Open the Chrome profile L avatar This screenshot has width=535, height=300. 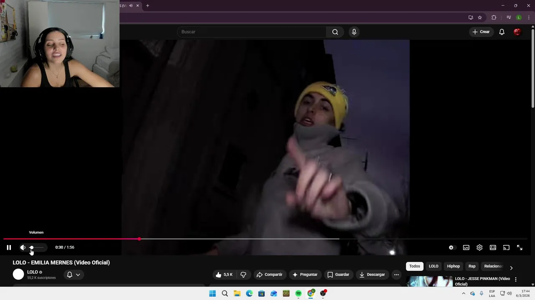click(519, 17)
